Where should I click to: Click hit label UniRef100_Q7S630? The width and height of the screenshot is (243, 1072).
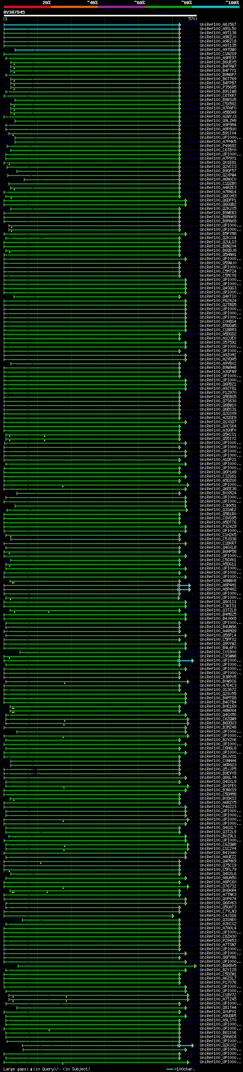218,401
